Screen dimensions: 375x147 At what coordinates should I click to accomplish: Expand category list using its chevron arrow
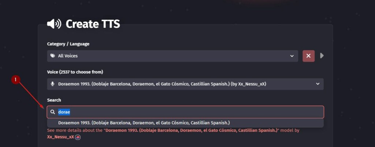[x=292, y=56]
